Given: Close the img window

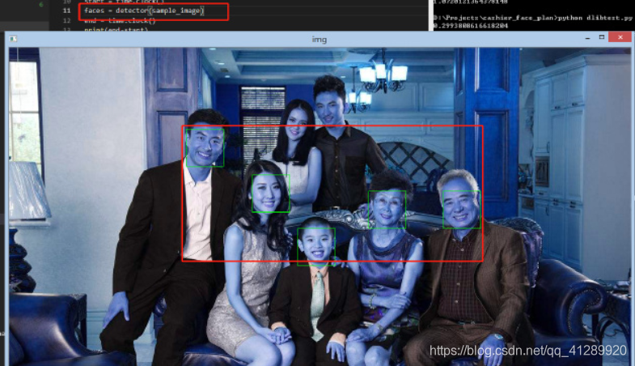Looking at the screenshot, I should pos(620,37).
